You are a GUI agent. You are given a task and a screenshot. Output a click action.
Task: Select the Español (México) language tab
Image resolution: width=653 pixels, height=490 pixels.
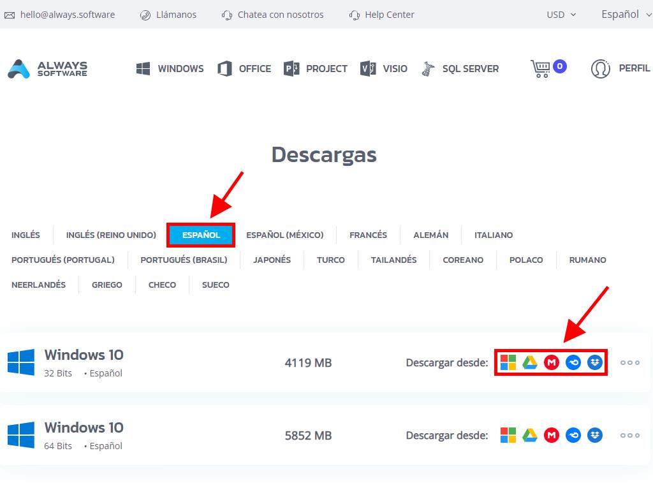(284, 235)
